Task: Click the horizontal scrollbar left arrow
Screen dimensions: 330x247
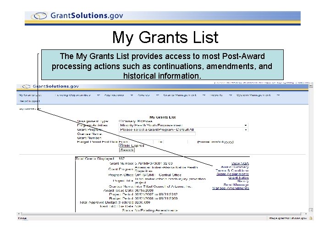Action: [19, 214]
